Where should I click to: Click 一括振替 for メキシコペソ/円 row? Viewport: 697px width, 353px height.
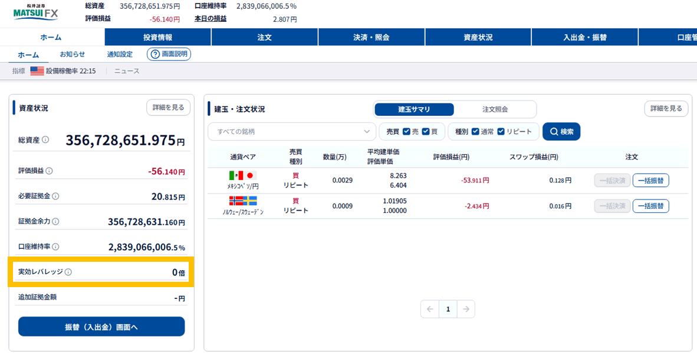tap(651, 181)
